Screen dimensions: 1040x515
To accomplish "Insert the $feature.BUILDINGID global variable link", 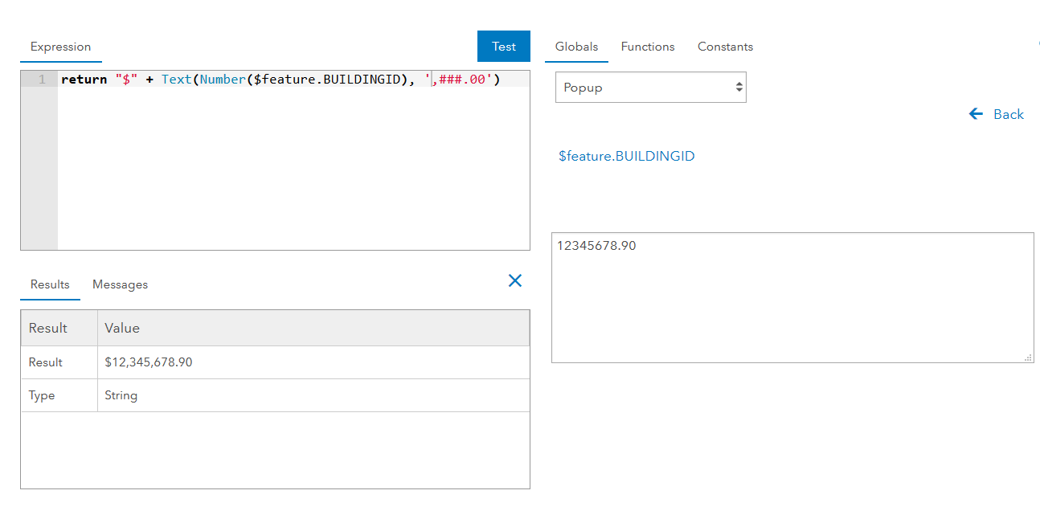I will (626, 156).
